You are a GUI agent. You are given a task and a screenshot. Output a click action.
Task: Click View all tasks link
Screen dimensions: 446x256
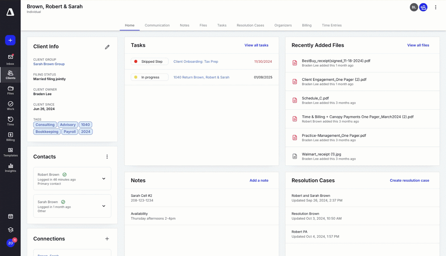[x=256, y=45]
